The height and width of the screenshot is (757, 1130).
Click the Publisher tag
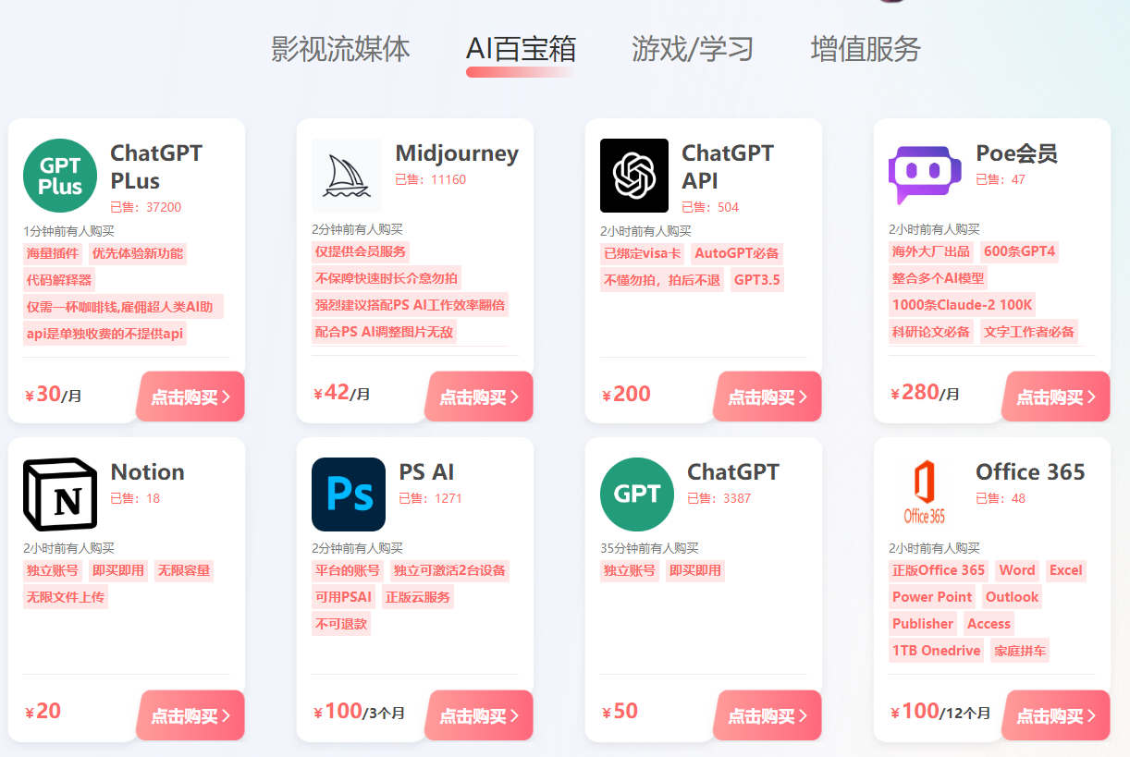[923, 624]
